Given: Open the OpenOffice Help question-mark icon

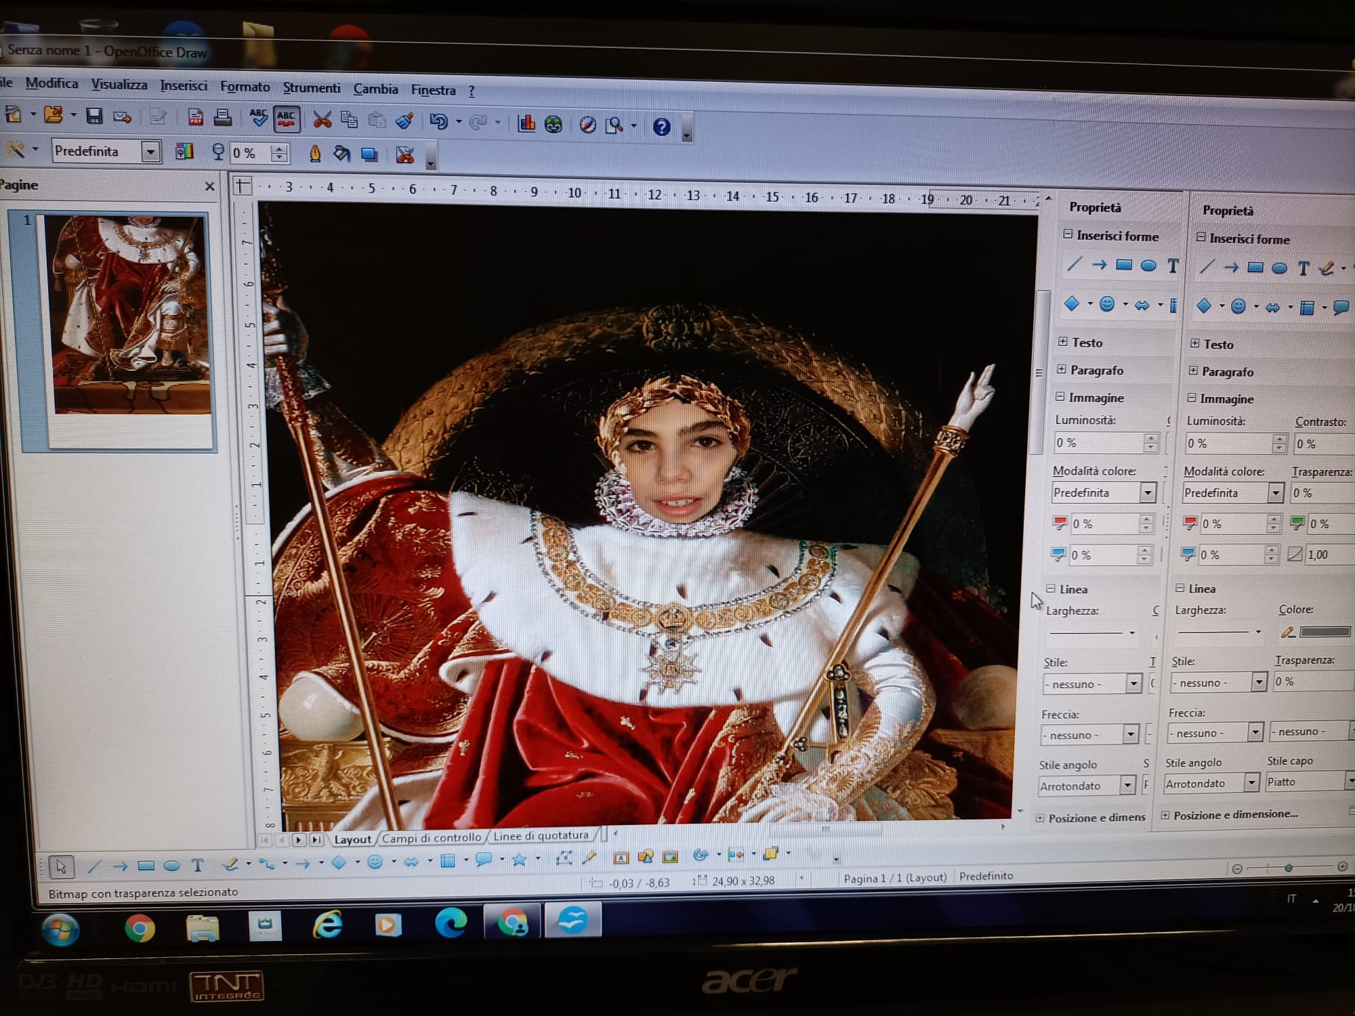Looking at the screenshot, I should point(661,127).
